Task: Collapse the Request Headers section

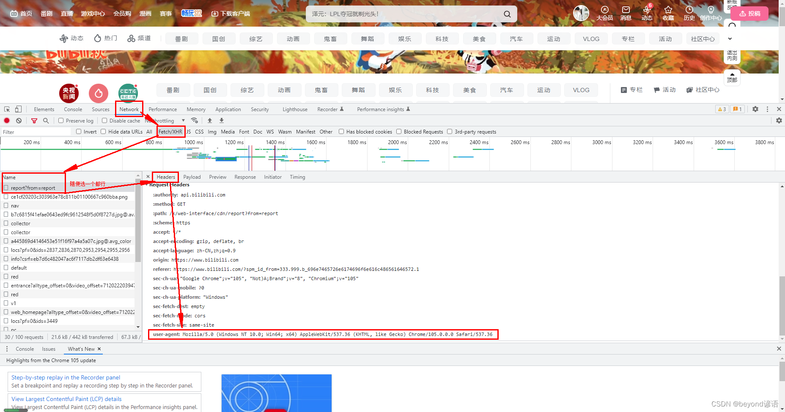Action: click(x=147, y=185)
